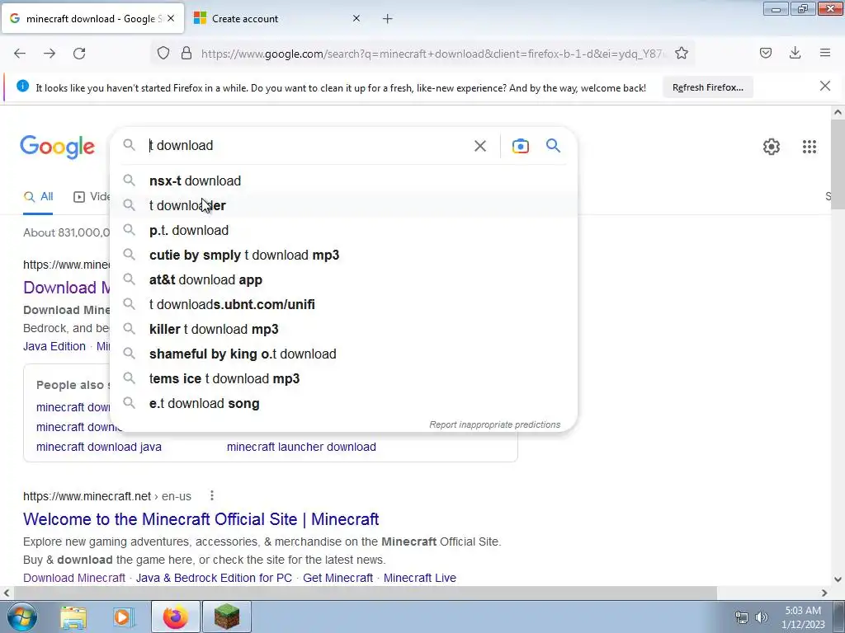The image size is (845, 633).
Task: Open the Java Edition sitelink
Action: click(x=54, y=346)
